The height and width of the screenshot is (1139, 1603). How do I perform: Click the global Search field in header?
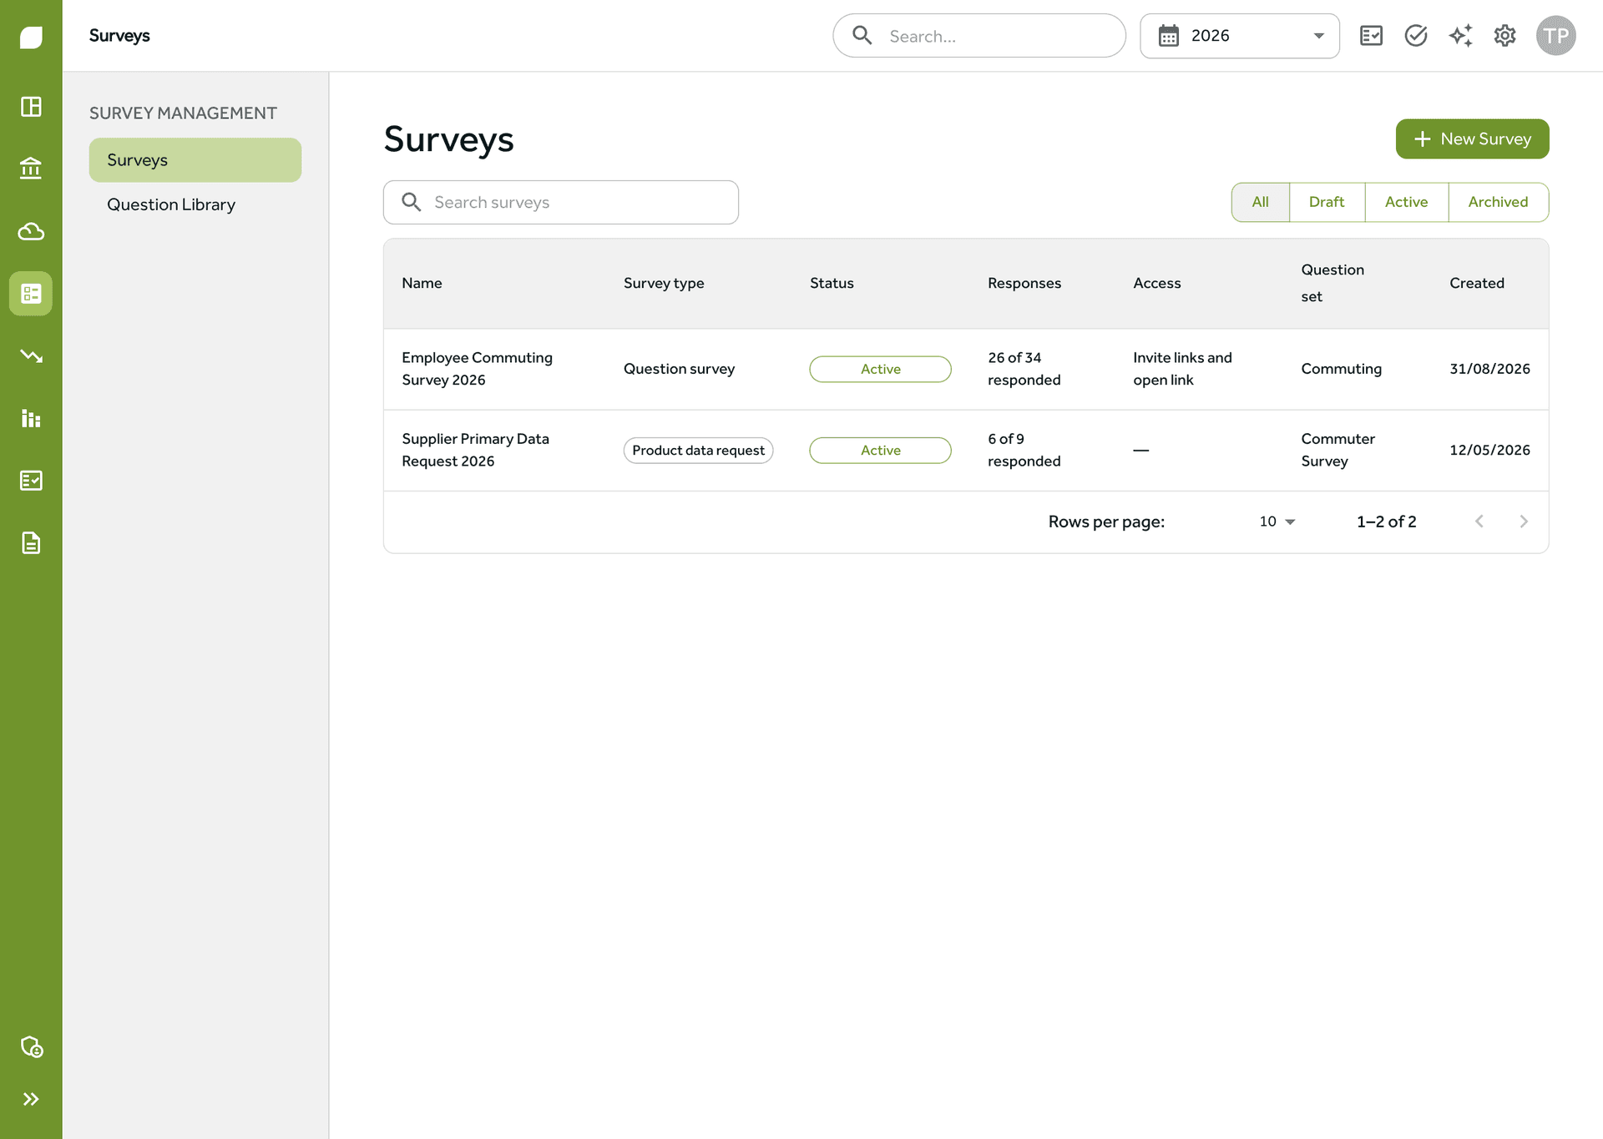point(979,36)
